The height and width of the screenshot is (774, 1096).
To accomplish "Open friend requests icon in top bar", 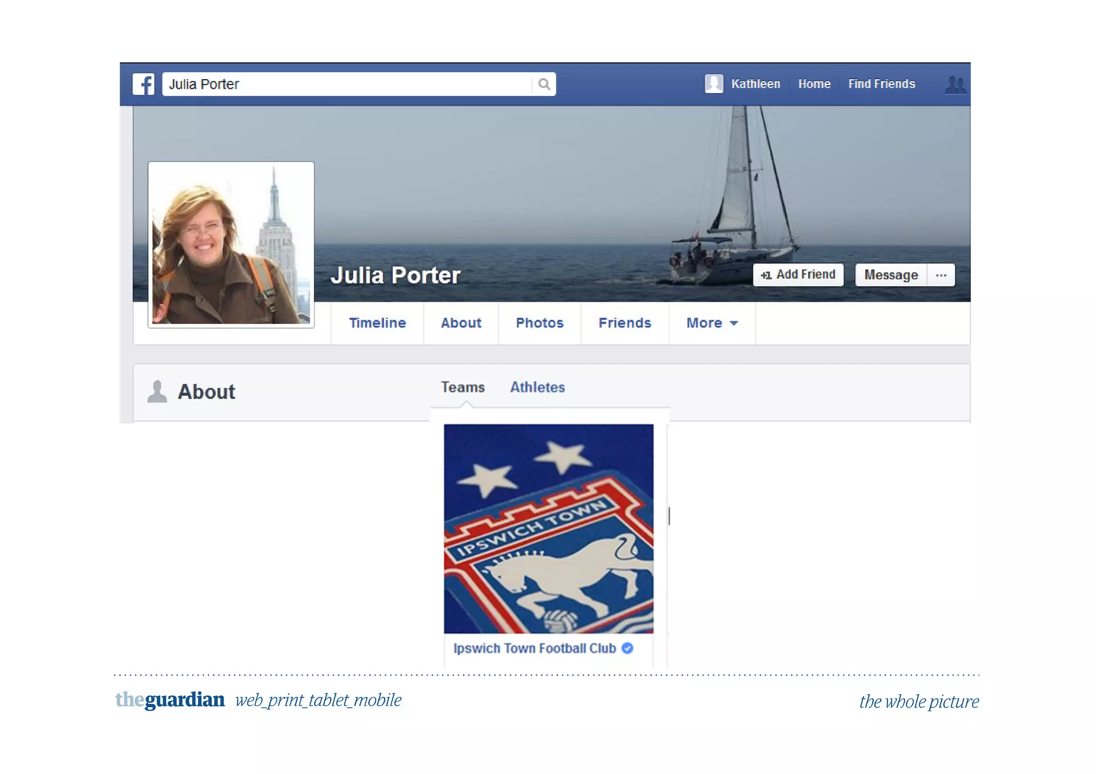I will click(955, 85).
